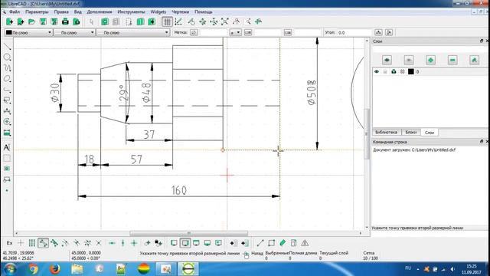
Task: Switch to the Слои tab
Action: click(430, 133)
